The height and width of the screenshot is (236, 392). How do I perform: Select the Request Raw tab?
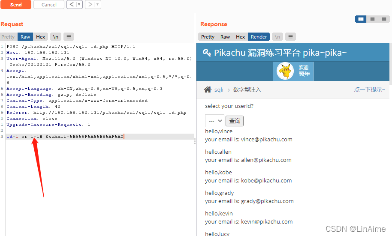coord(25,37)
